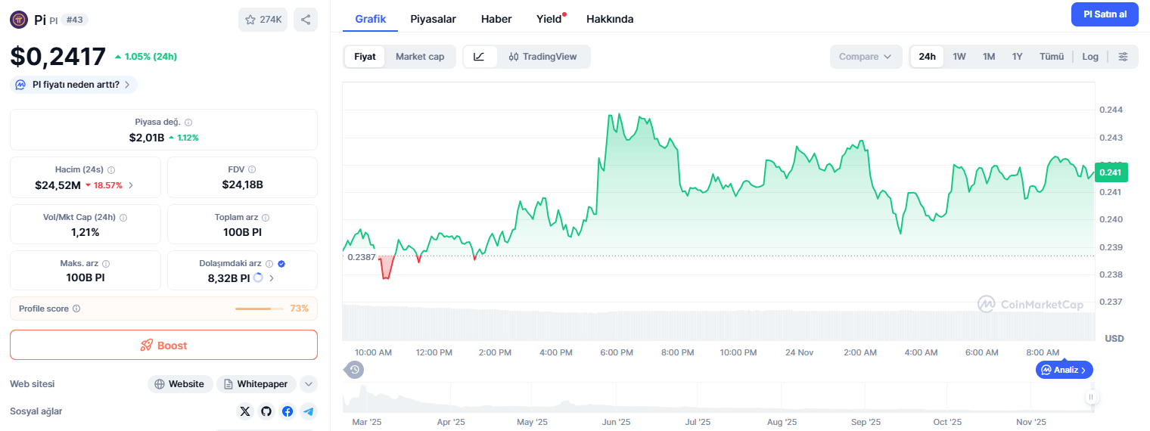Click circulating supply progress ring icon
This screenshot has width=1150, height=431.
pos(257,278)
